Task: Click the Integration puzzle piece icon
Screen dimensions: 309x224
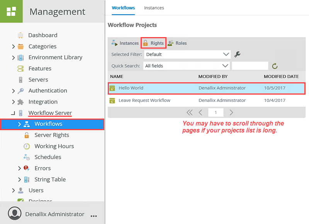Action: [x=20, y=102]
